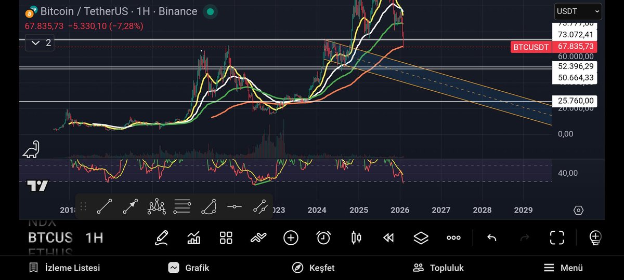Open the object tree layers icon
This screenshot has width=624, height=280.
coord(421,238)
